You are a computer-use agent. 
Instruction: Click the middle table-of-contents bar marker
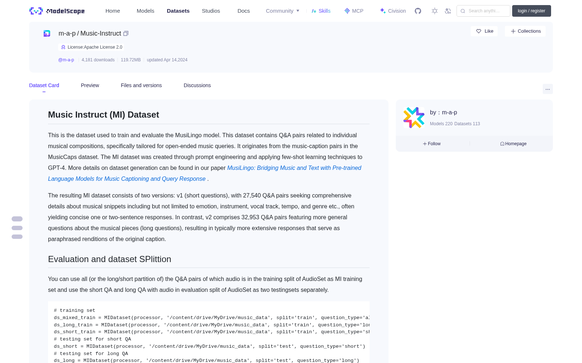[17, 228]
